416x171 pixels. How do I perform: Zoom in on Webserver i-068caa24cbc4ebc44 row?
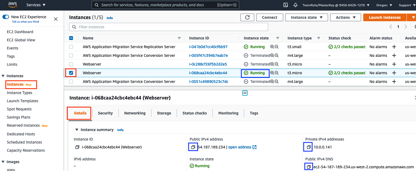(x=272, y=73)
